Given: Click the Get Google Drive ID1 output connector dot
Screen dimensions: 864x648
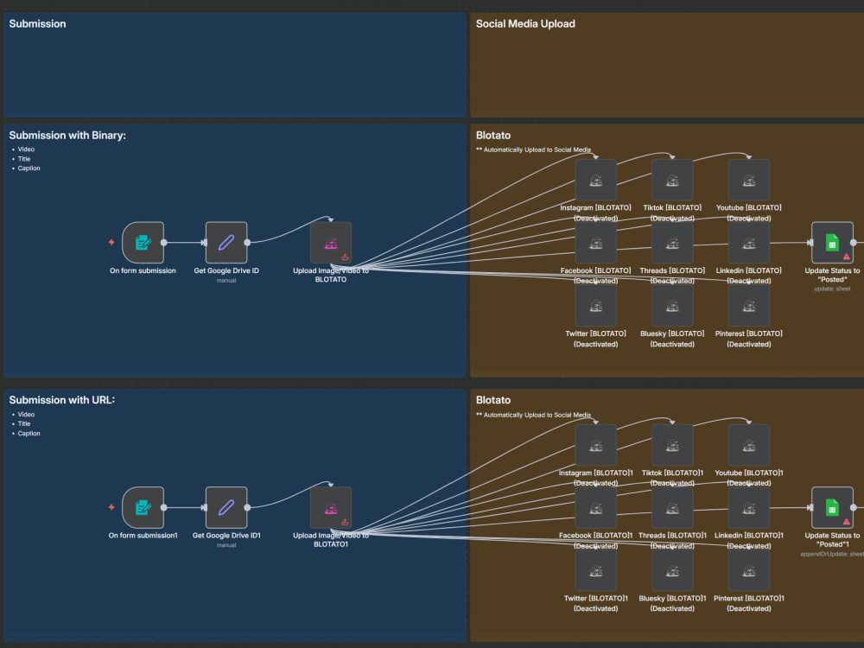Looking at the screenshot, I should click(247, 507).
